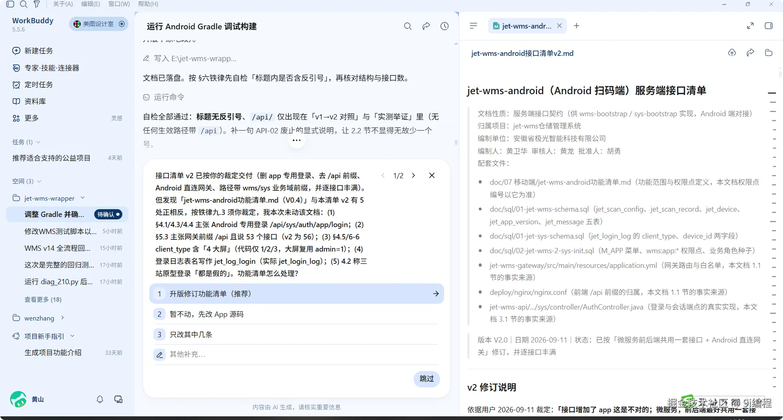
Task: Open document outline list icon
Action: point(473,26)
